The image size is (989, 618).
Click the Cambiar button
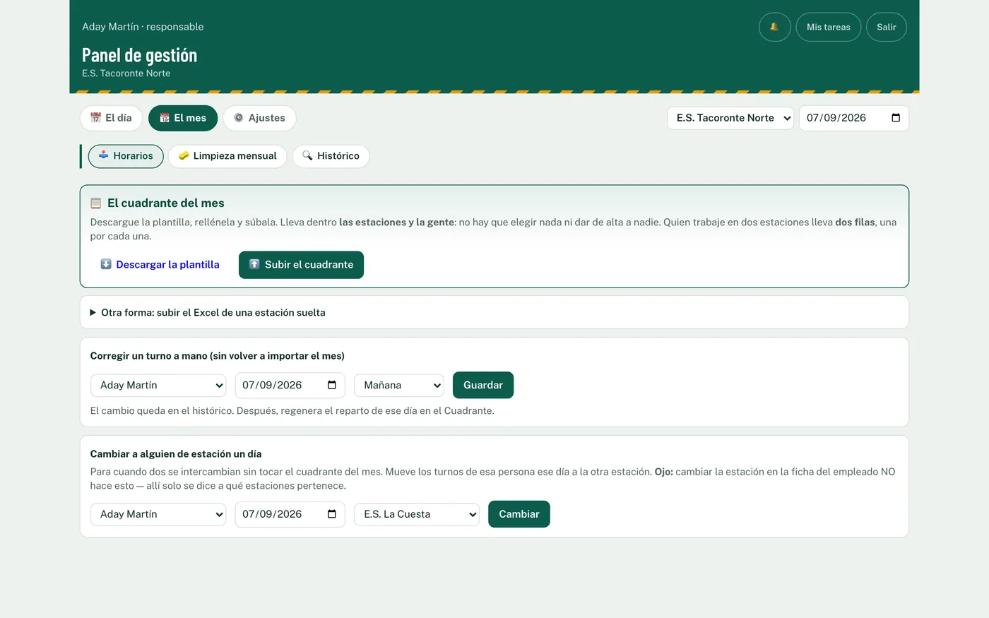(x=519, y=514)
